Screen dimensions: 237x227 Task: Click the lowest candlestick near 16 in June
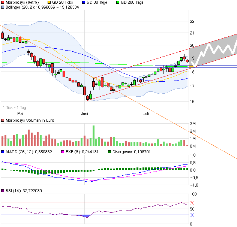(87, 98)
